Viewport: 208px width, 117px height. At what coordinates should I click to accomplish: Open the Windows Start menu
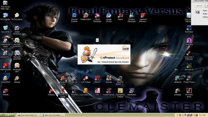tap(7, 115)
